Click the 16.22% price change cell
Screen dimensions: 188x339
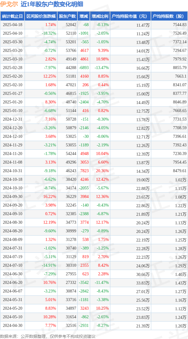(50, 197)
